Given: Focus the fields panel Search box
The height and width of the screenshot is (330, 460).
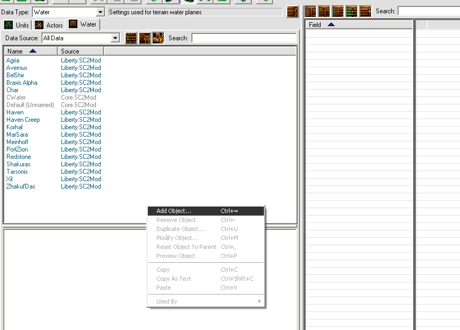Looking at the screenshot, I should coord(429,11).
